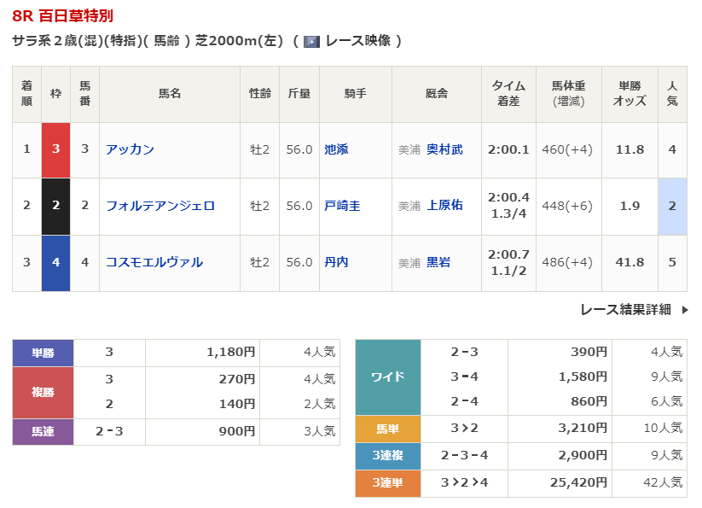Open jockey 池添 profile link
702x508 pixels.
click(336, 149)
